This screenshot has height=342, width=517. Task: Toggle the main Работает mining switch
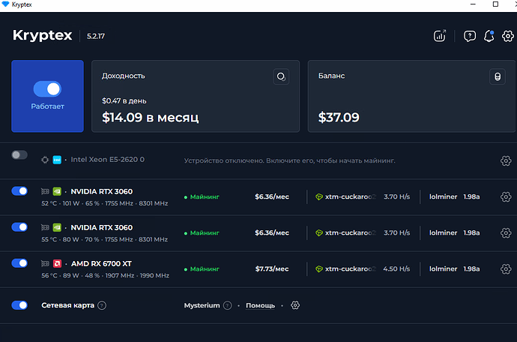click(47, 89)
